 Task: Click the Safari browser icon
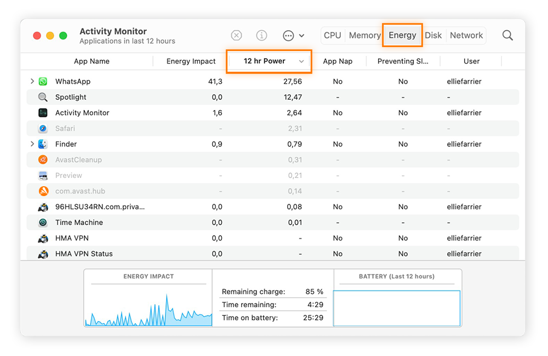pyautogui.click(x=43, y=128)
